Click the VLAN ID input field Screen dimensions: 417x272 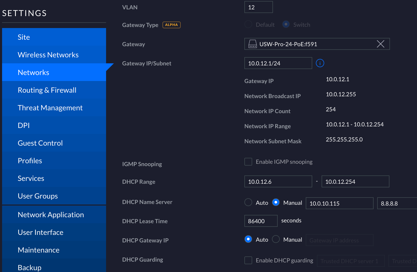click(x=258, y=7)
